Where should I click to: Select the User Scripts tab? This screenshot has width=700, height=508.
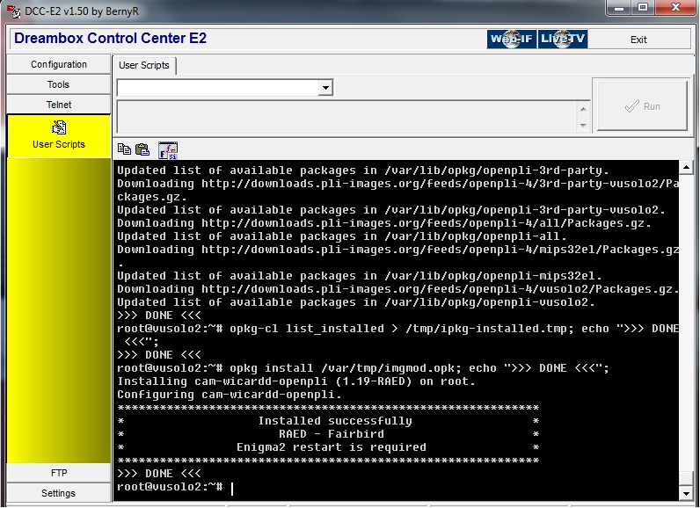coord(144,65)
